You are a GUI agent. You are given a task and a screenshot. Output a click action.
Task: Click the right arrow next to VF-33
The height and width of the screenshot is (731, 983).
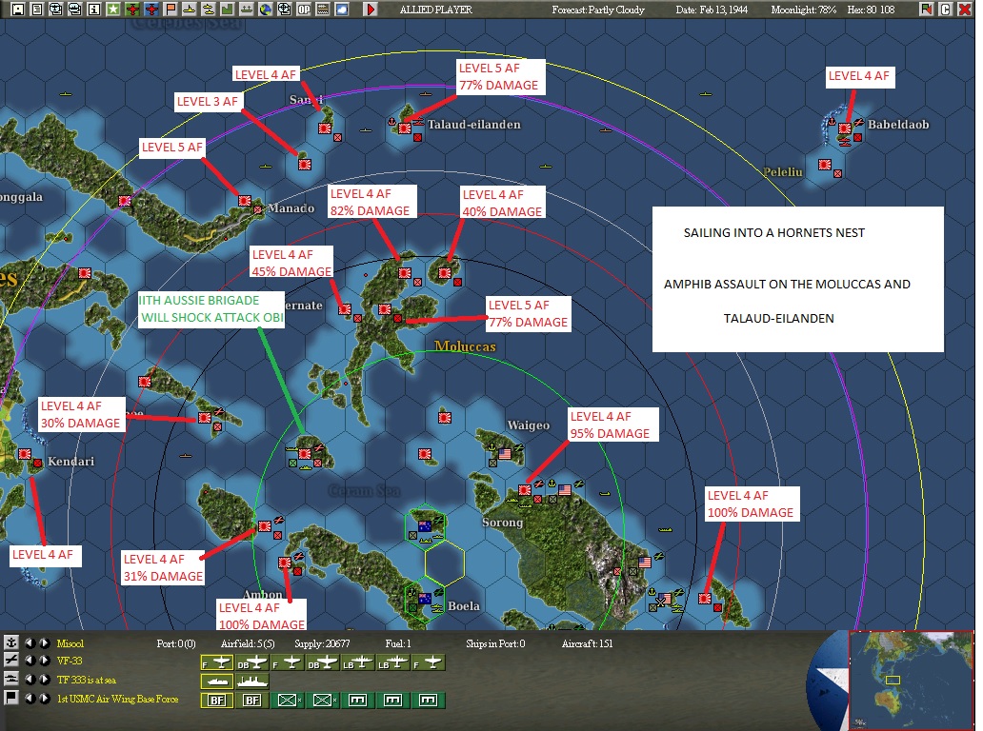coord(45,661)
